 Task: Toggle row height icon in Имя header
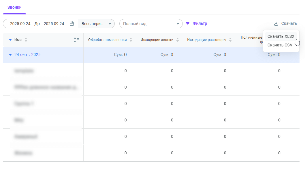coord(76,40)
